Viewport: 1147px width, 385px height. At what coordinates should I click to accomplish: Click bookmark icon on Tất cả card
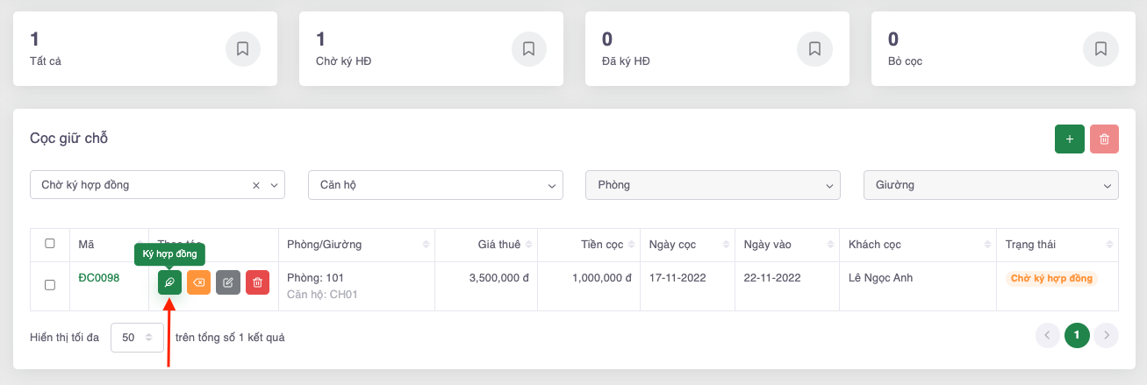(243, 49)
